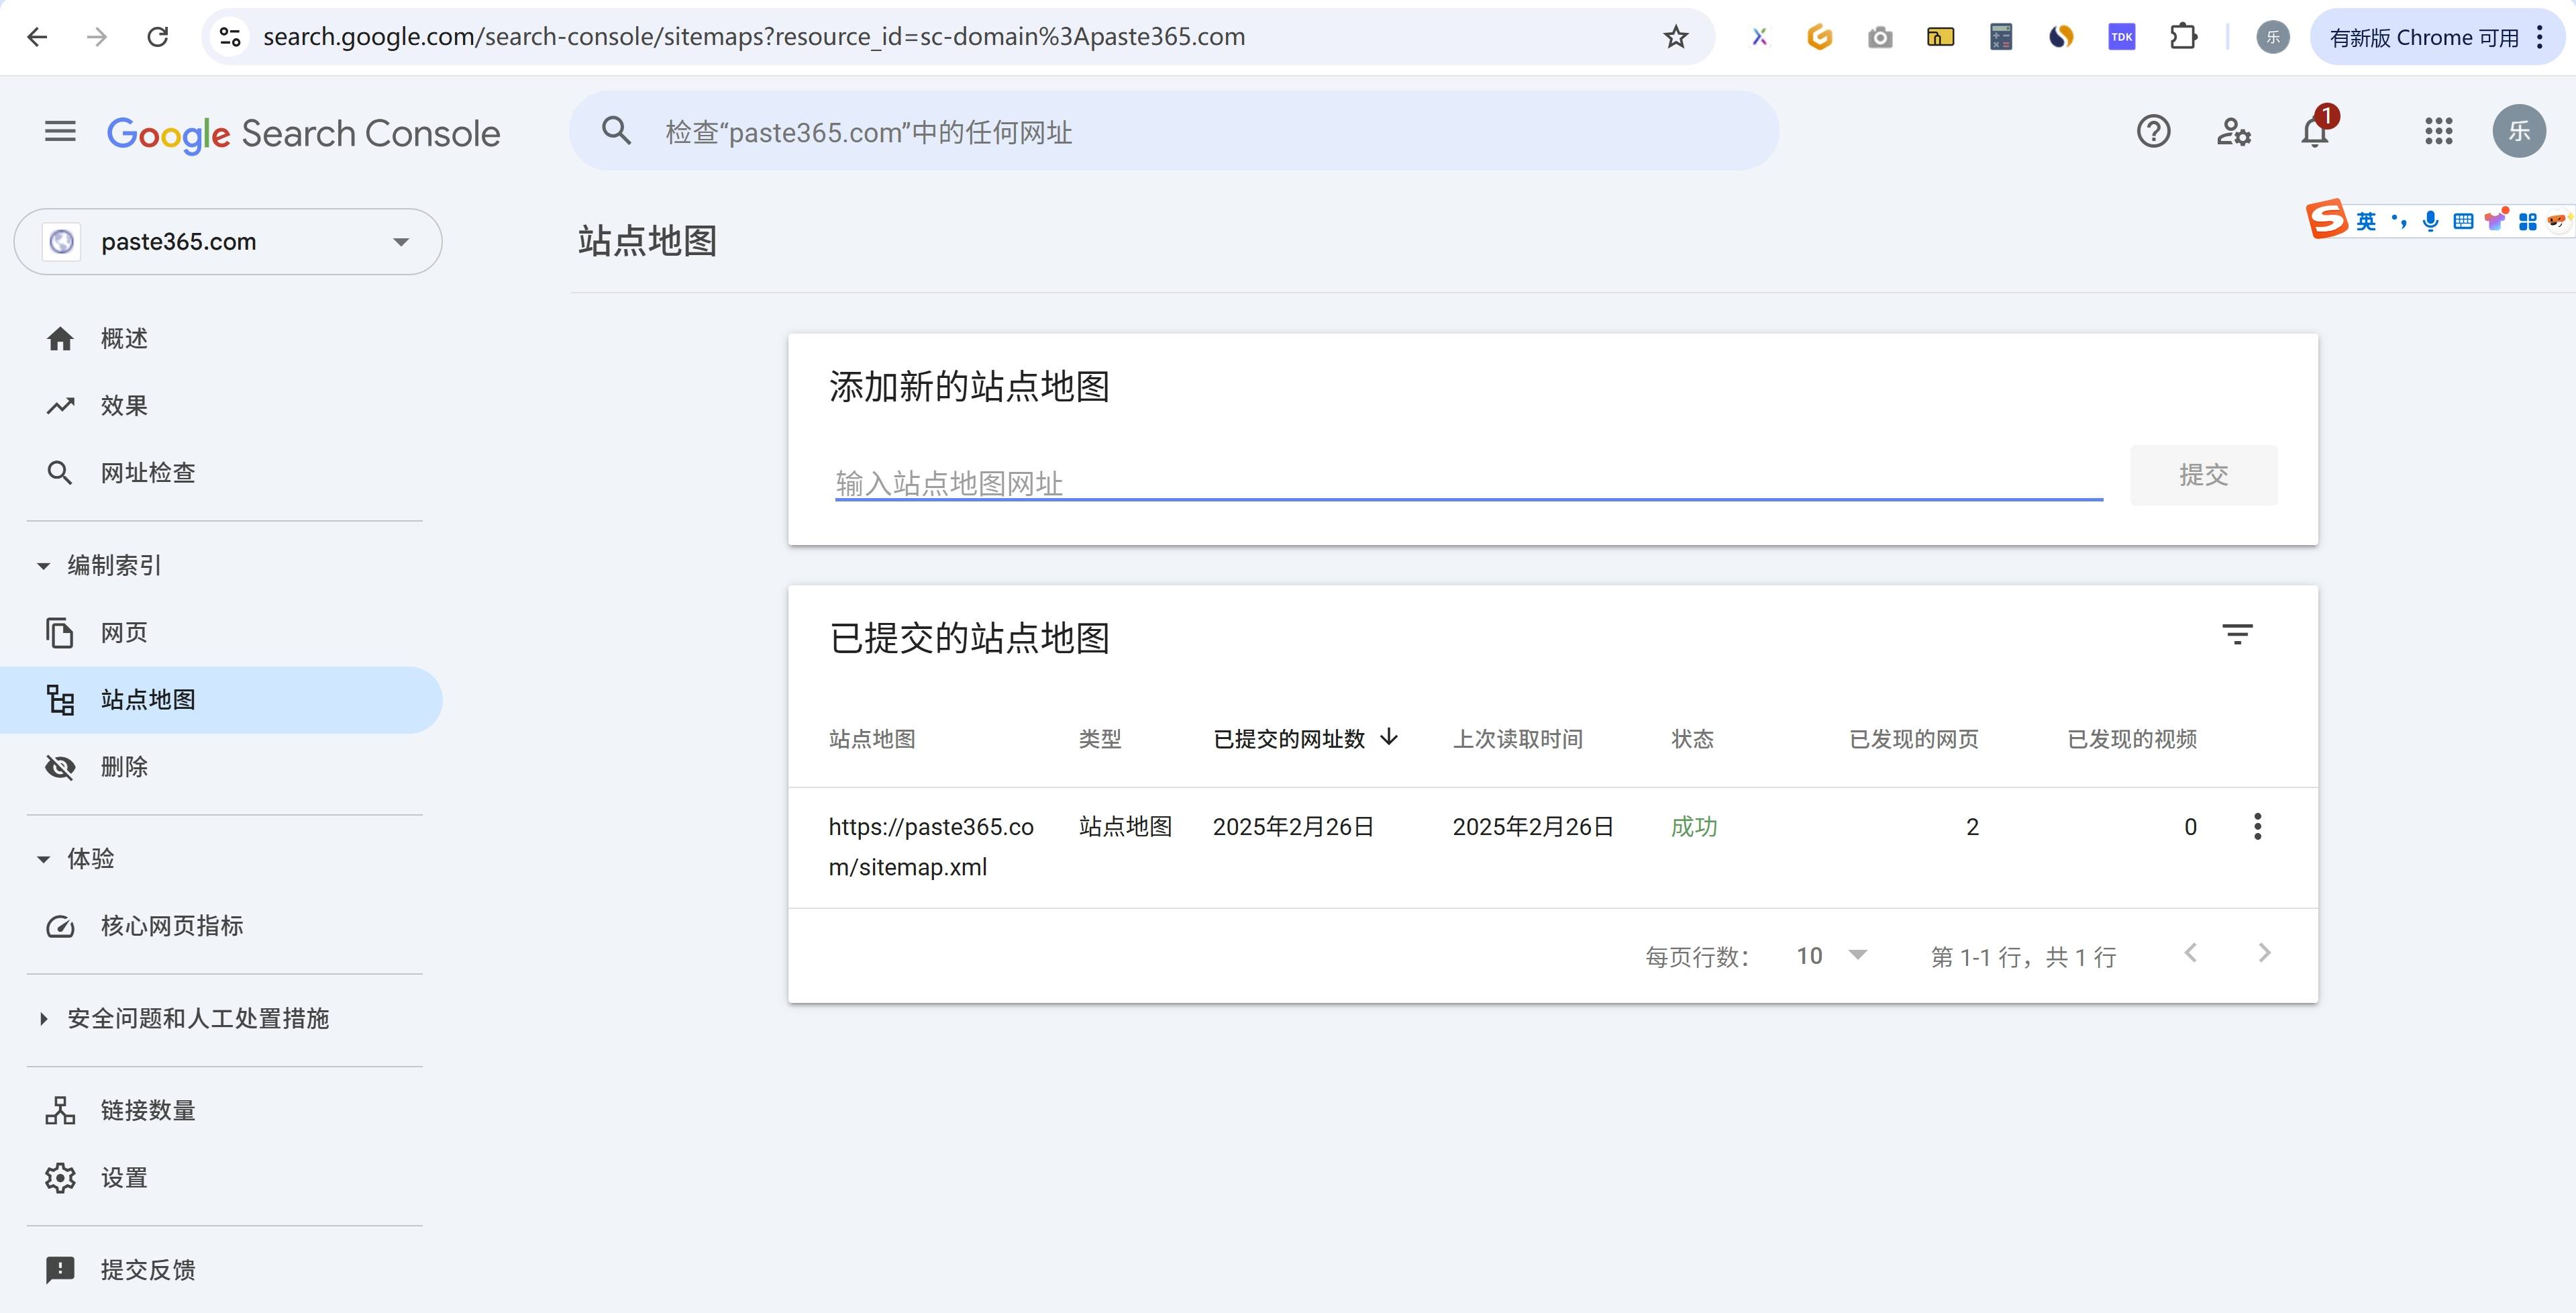This screenshot has width=2576, height=1313.
Task: Go back to the previous page
Action: pos(37,37)
